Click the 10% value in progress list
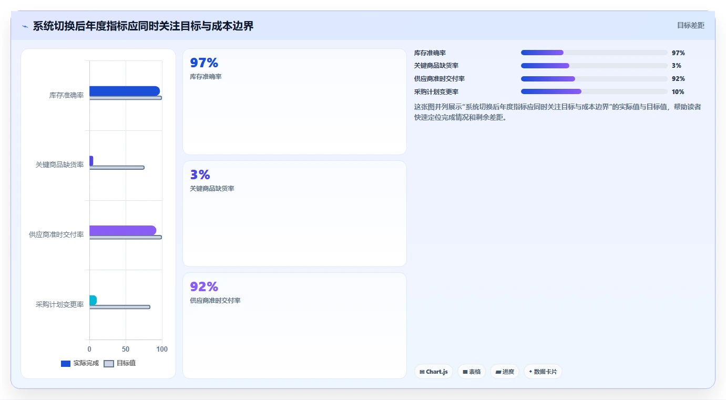 tap(678, 92)
